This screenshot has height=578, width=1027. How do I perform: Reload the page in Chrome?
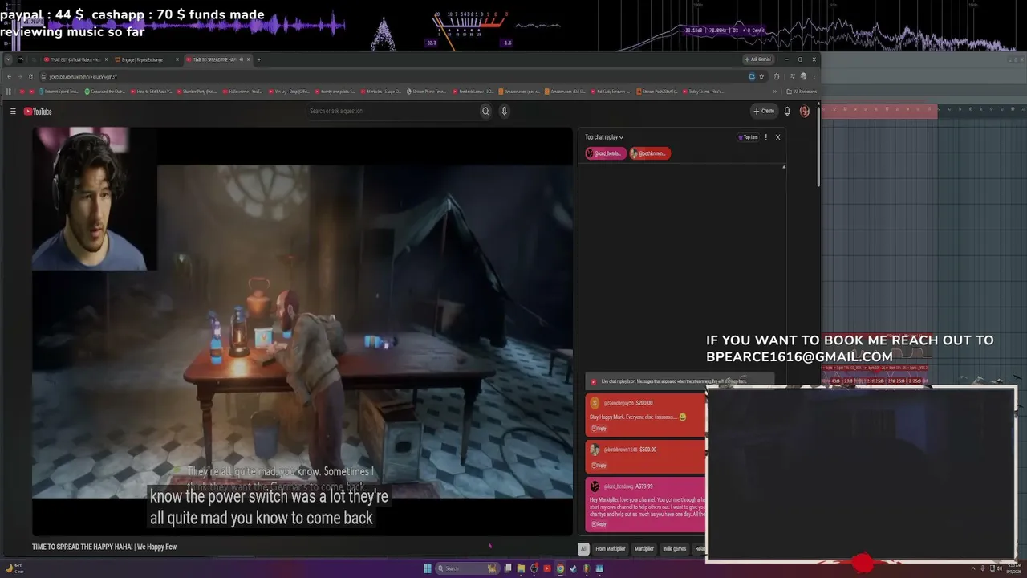pyautogui.click(x=30, y=76)
